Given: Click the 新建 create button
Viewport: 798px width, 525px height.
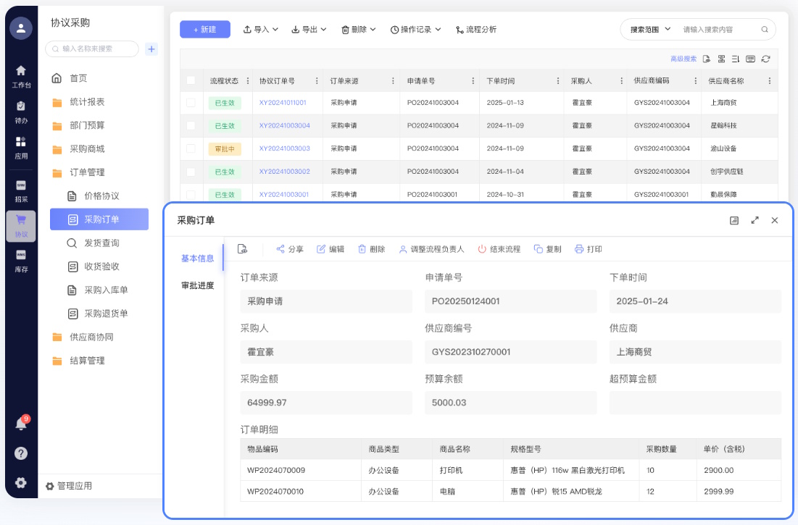Looking at the screenshot, I should (x=204, y=30).
